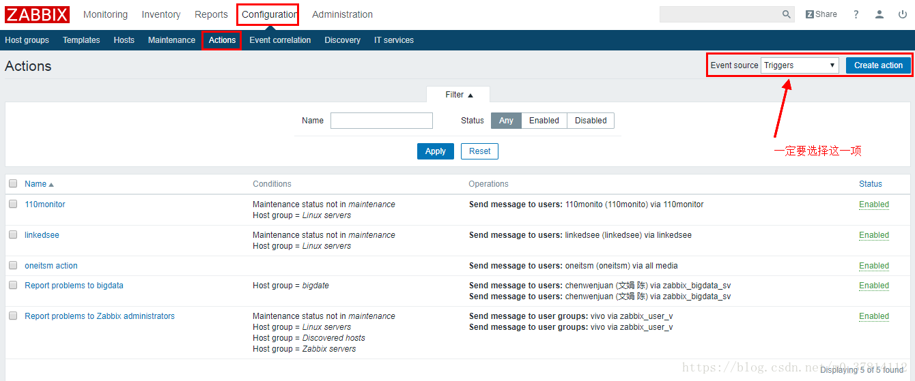This screenshot has width=915, height=381.
Task: Click the Conditions column header
Action: pos(272,184)
